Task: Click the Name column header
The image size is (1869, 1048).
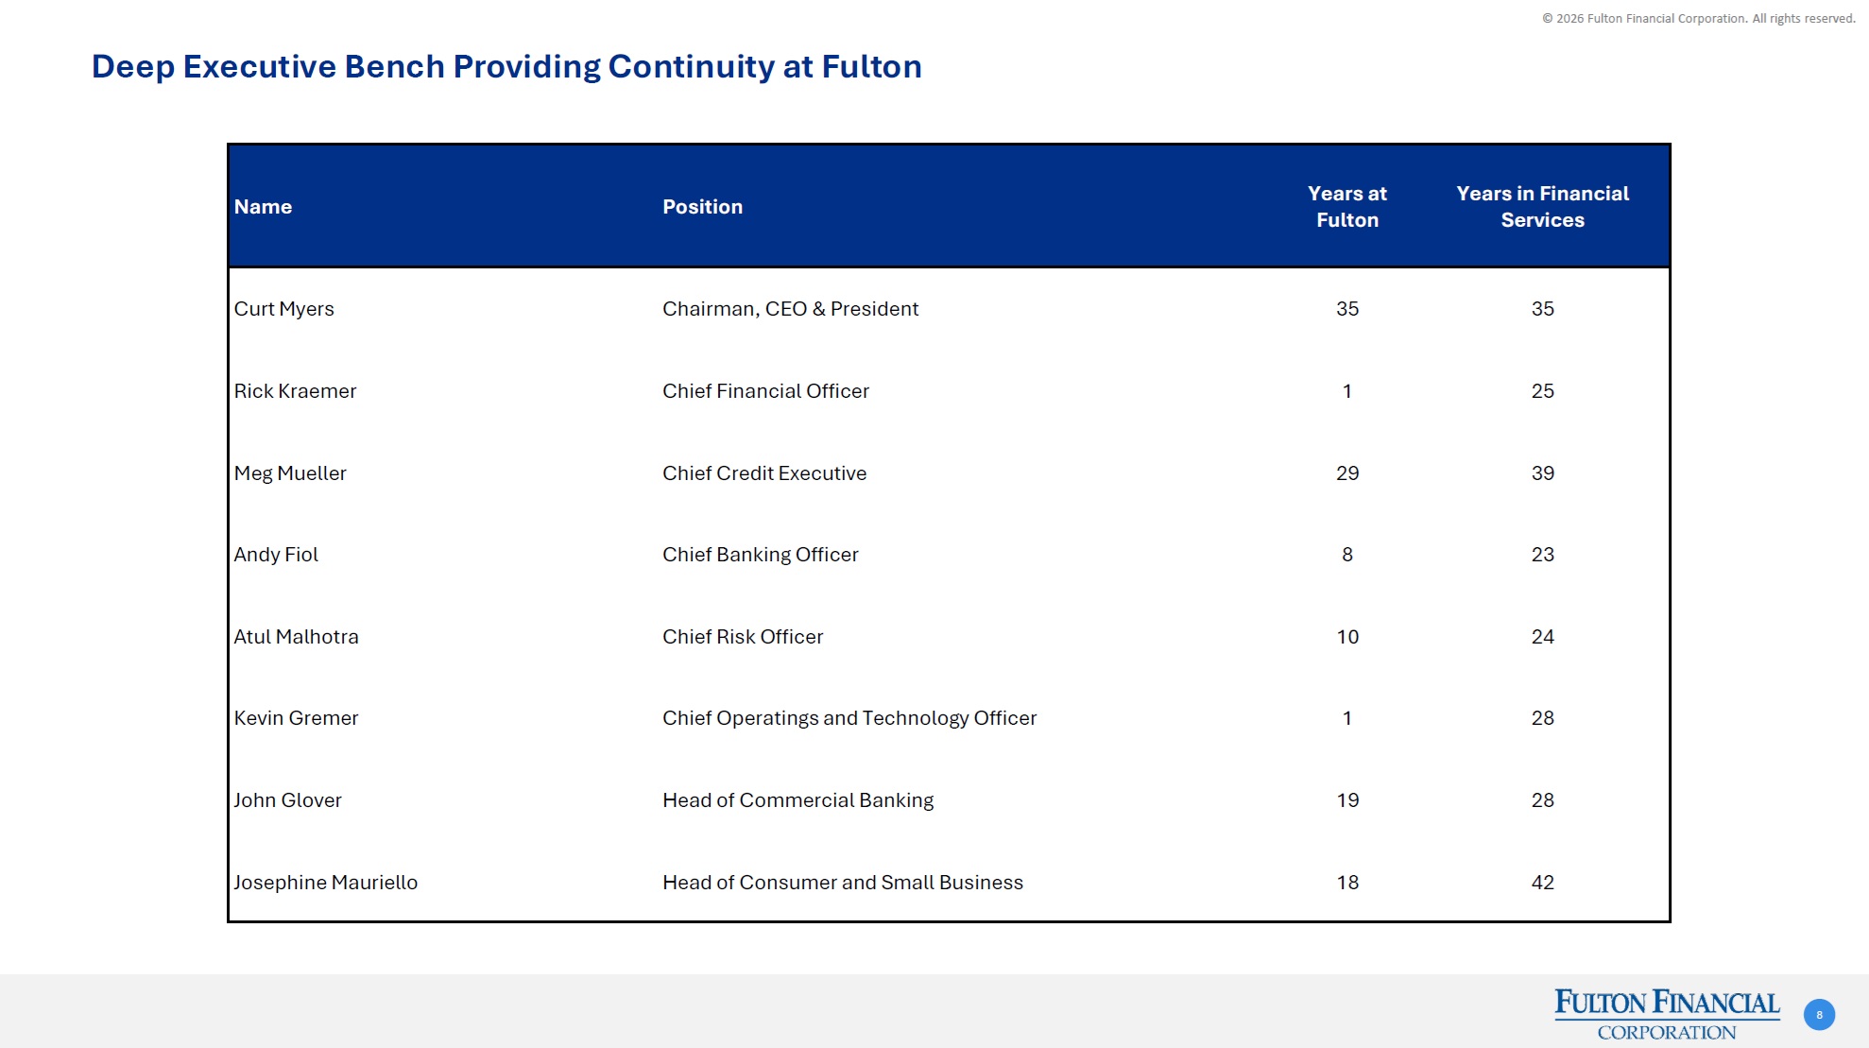Action: click(x=263, y=207)
